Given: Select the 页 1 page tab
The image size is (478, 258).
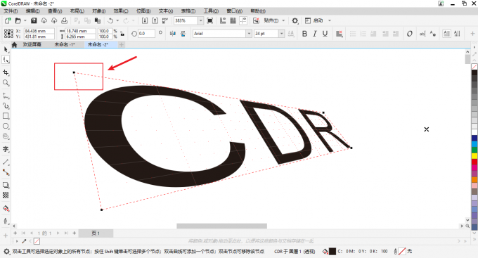Looking at the screenshot, I should (x=96, y=233).
